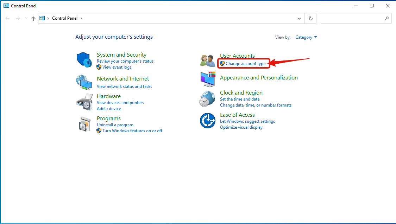Click Optimize visual display link
This screenshot has height=224, width=396.
click(241, 127)
